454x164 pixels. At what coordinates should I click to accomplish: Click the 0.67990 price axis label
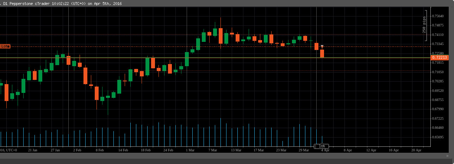click(x=439, y=109)
